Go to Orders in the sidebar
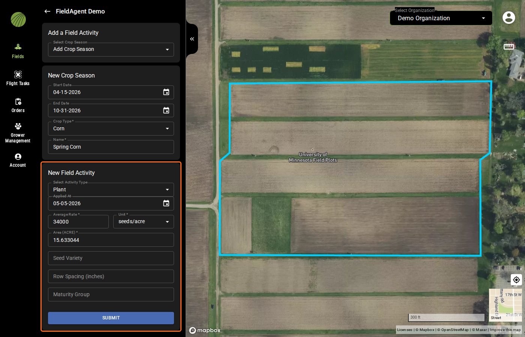Viewport: 525px width, 337px height. (x=18, y=105)
